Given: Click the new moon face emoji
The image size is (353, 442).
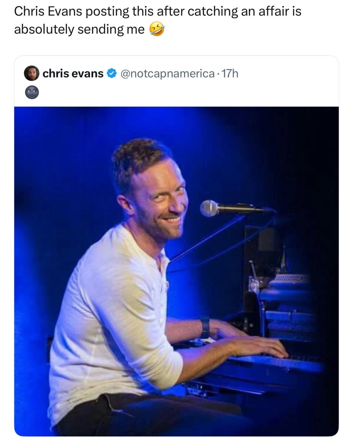Looking at the screenshot, I should (x=32, y=92).
